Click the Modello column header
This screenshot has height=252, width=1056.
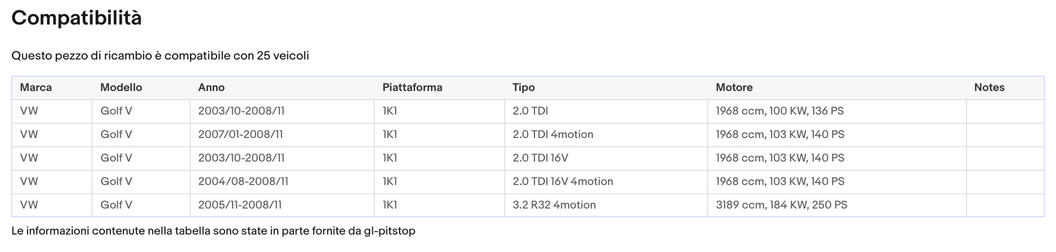[x=121, y=88]
